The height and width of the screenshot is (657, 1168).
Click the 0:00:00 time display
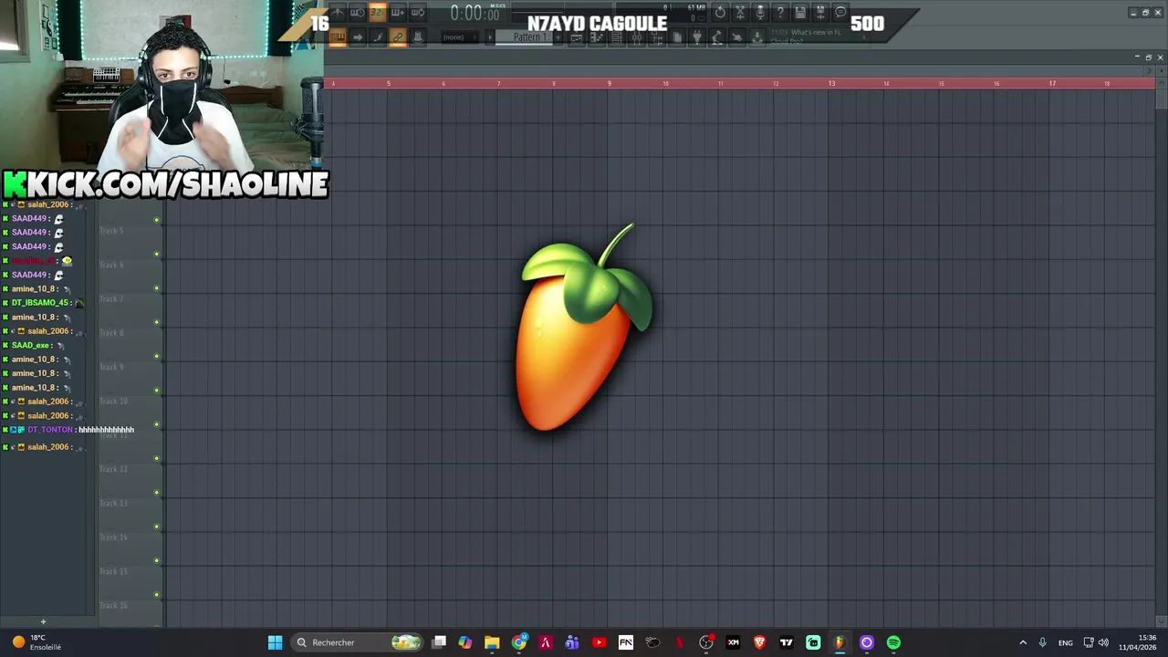474,13
